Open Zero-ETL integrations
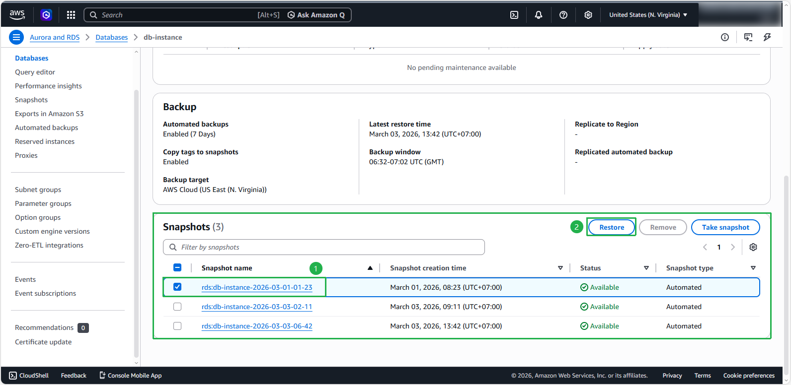Image resolution: width=791 pixels, height=385 pixels. tap(49, 245)
